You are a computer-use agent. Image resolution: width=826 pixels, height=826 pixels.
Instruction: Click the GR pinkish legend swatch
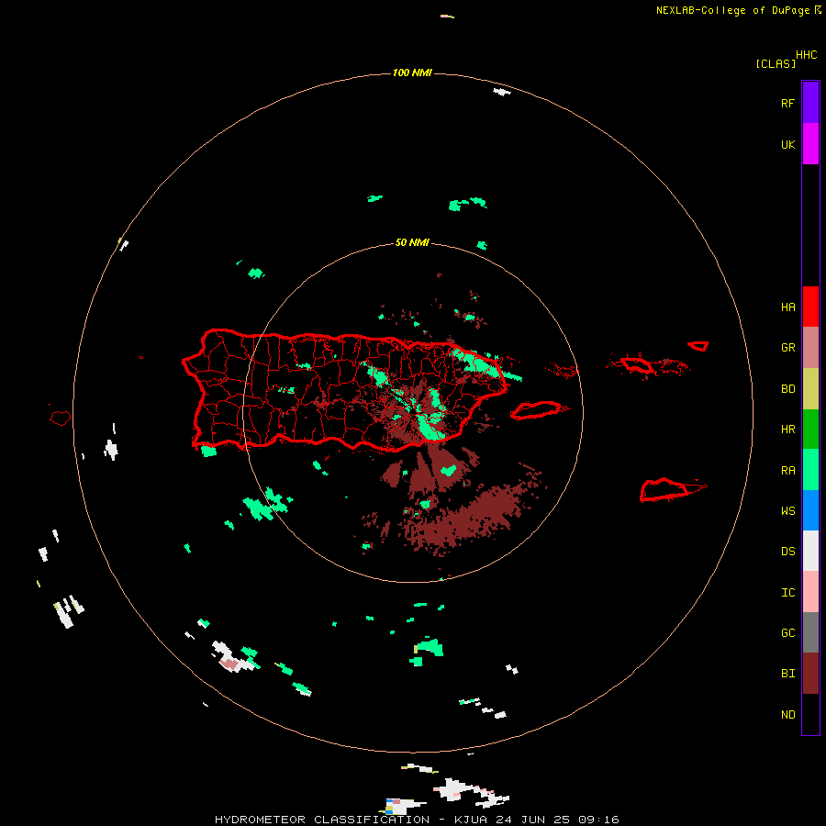[x=810, y=348]
